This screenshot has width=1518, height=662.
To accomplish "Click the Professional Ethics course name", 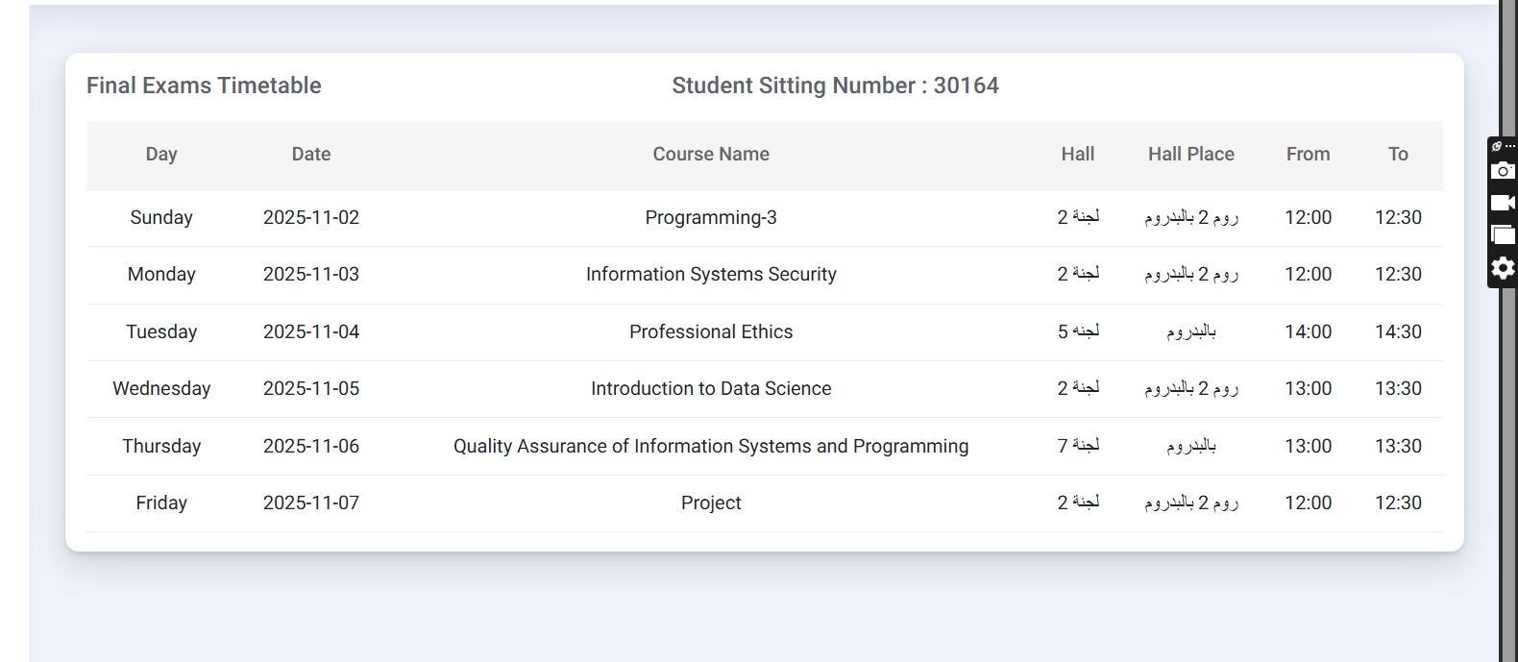I will [711, 332].
